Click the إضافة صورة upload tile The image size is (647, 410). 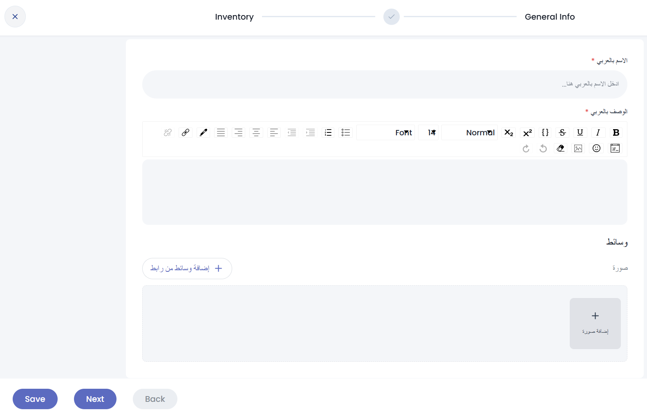[595, 323]
